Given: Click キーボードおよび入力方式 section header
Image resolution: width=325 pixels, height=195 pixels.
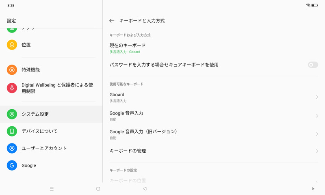Looking at the screenshot, I should coord(130,35).
